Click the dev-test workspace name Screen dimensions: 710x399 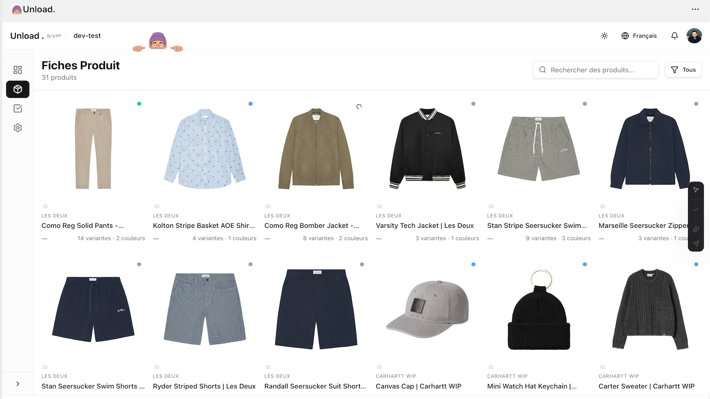87,36
